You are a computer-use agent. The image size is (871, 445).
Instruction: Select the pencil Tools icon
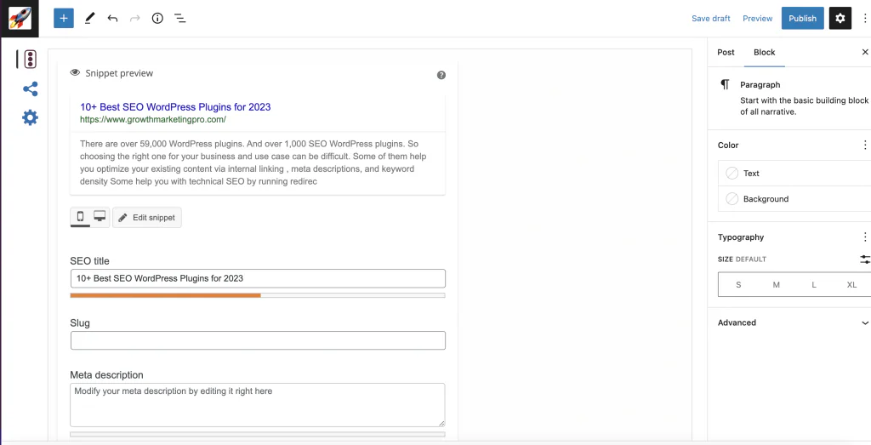pos(89,19)
